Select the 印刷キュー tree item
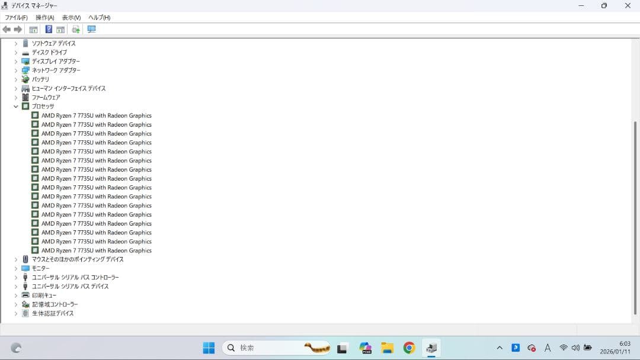Viewport: 640px width, 360px height. 44,295
